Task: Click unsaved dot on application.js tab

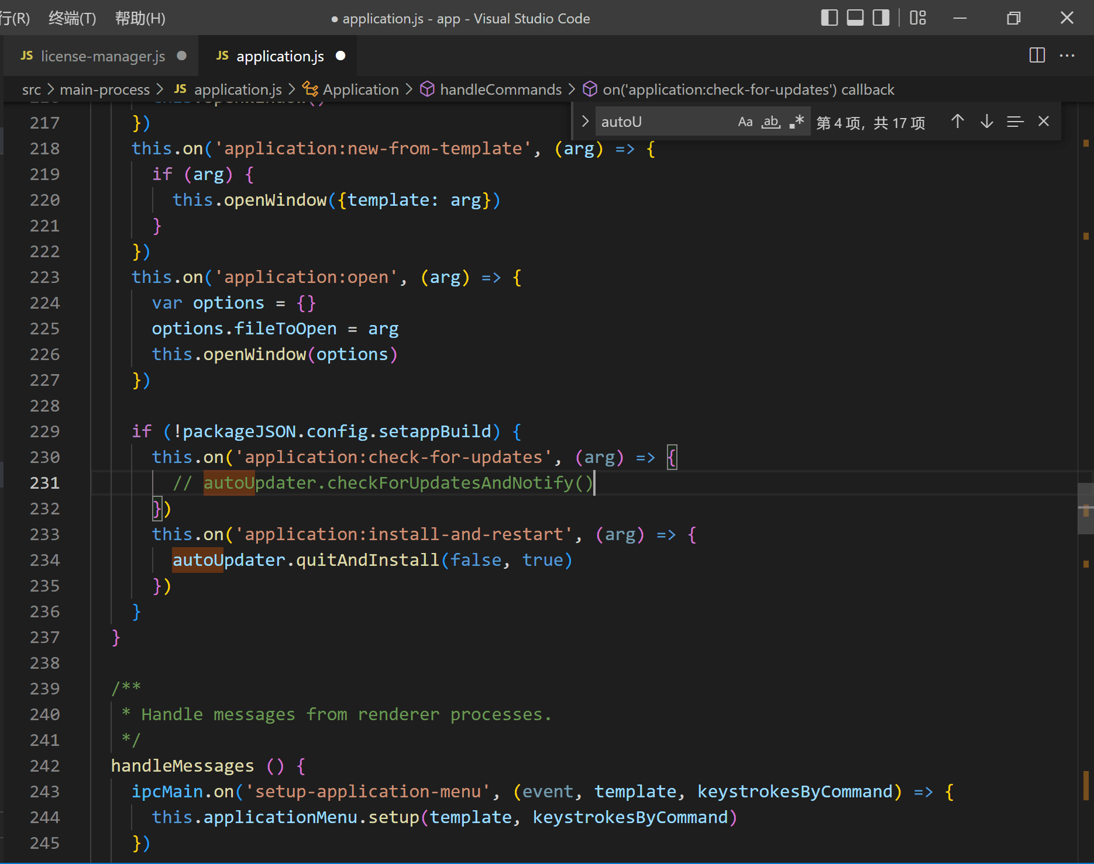Action: 340,56
